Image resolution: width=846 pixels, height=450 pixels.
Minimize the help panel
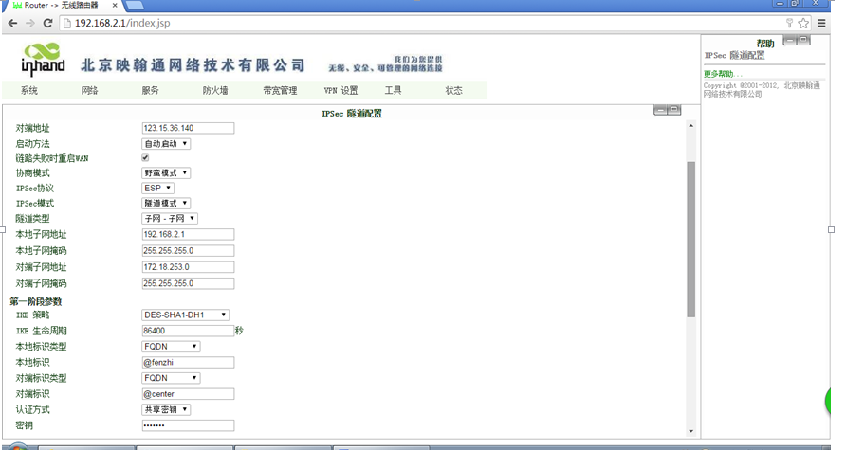[x=790, y=41]
